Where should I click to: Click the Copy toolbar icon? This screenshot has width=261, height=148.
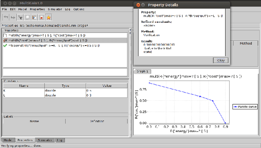tap(27, 17)
